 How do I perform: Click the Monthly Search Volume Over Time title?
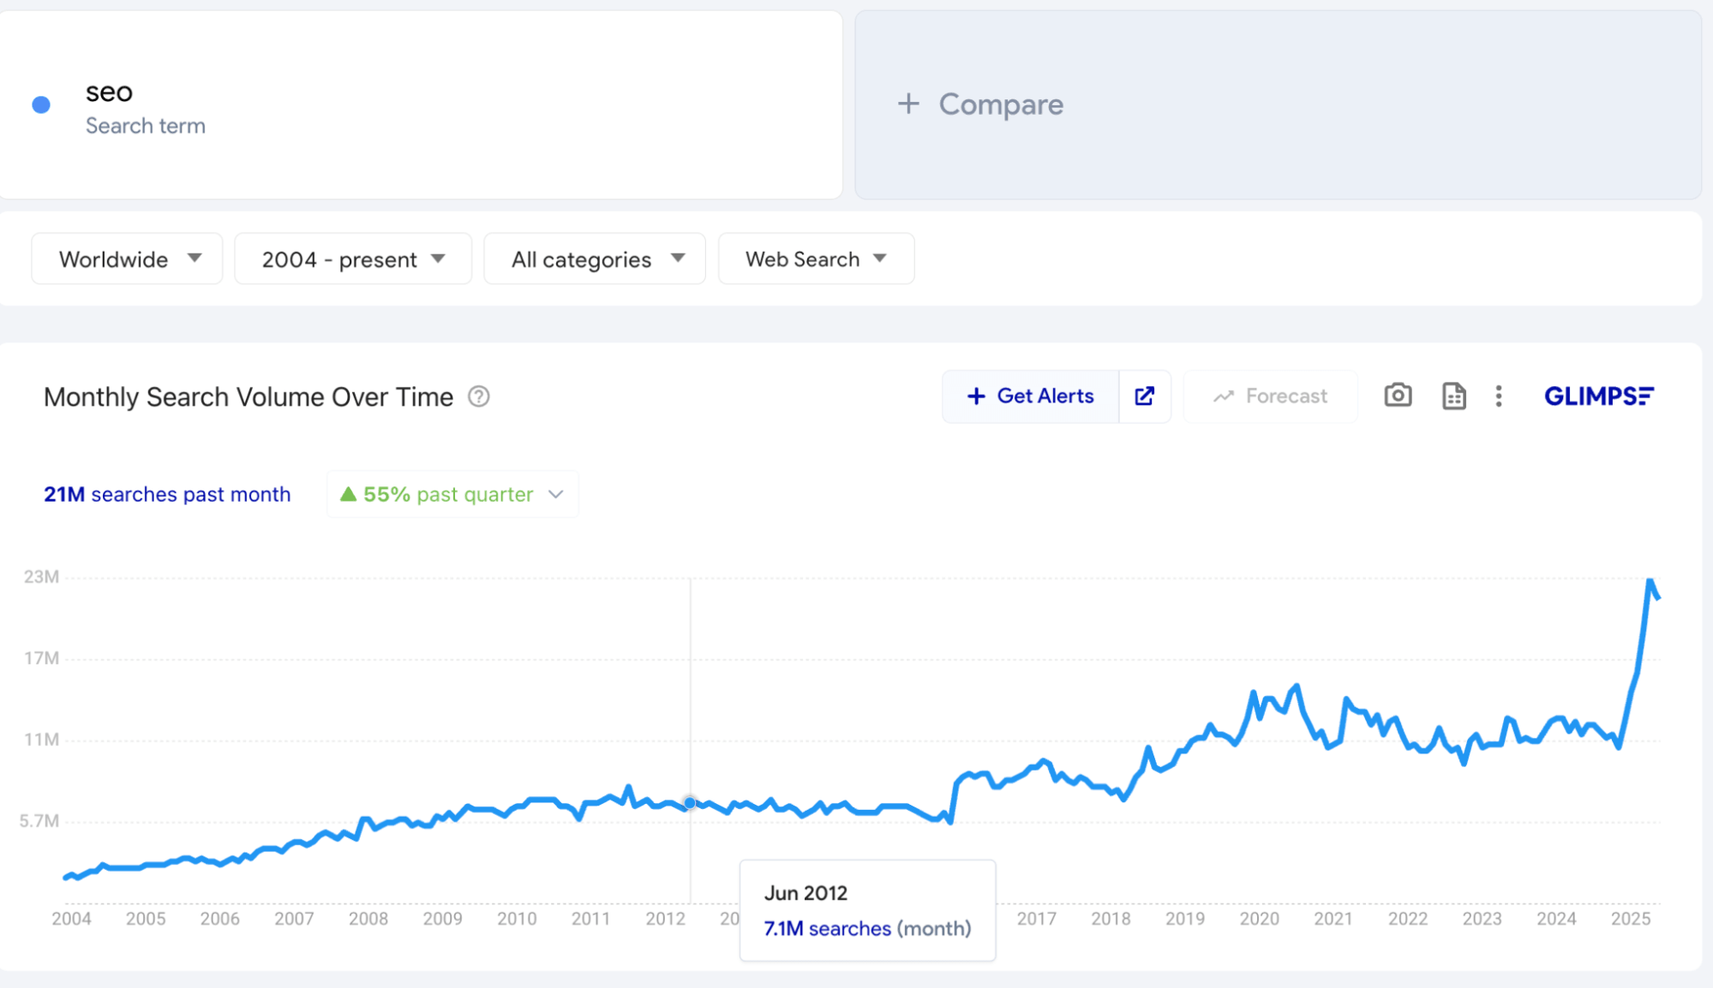point(249,397)
